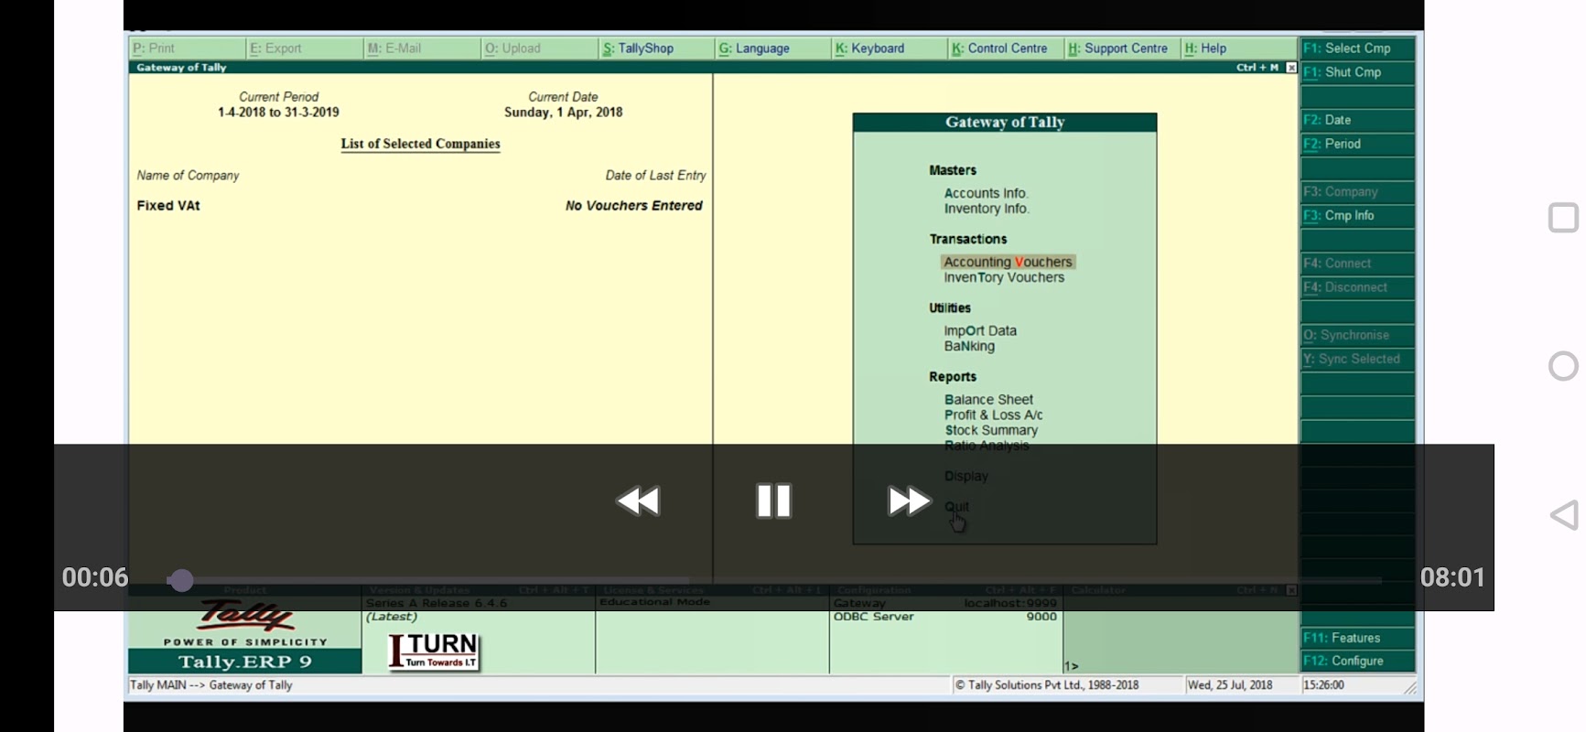Open the Support Centre

[1123, 48]
